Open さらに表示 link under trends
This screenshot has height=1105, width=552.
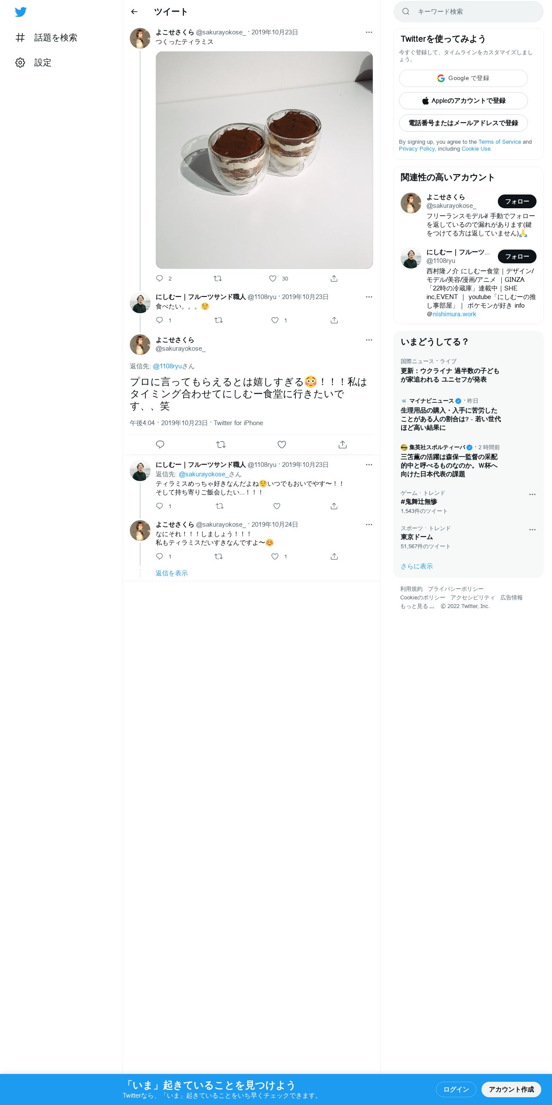417,566
